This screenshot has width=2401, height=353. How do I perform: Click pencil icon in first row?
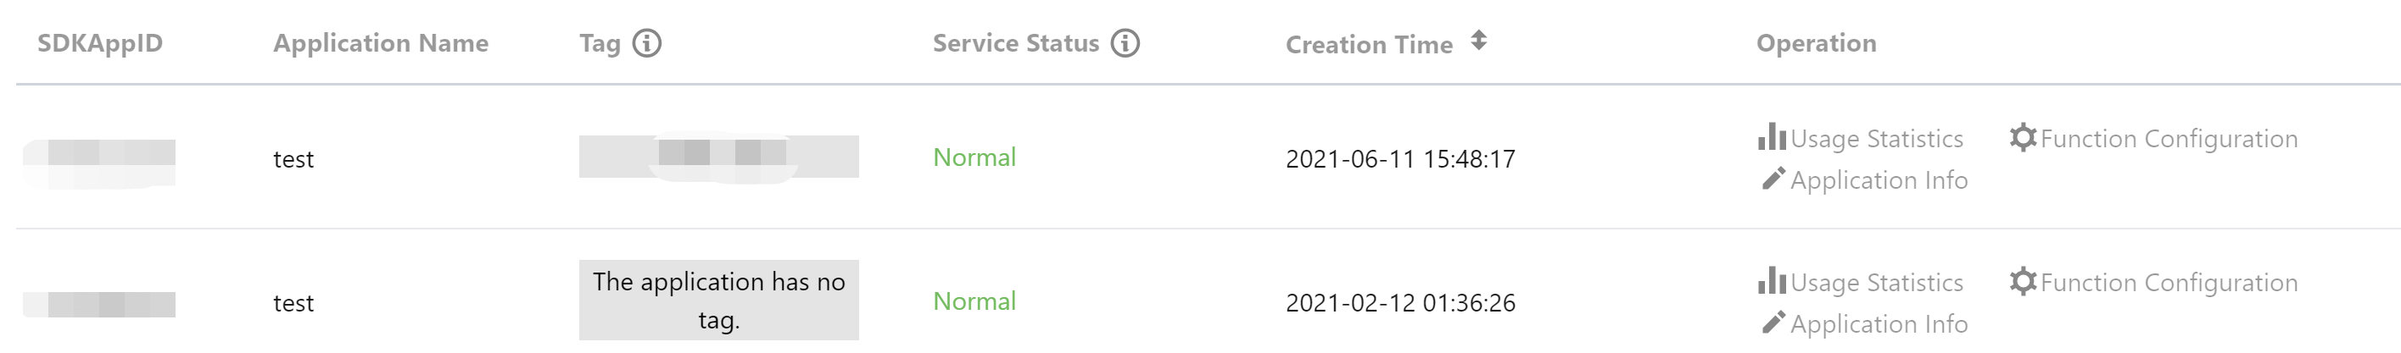pyautogui.click(x=1773, y=179)
